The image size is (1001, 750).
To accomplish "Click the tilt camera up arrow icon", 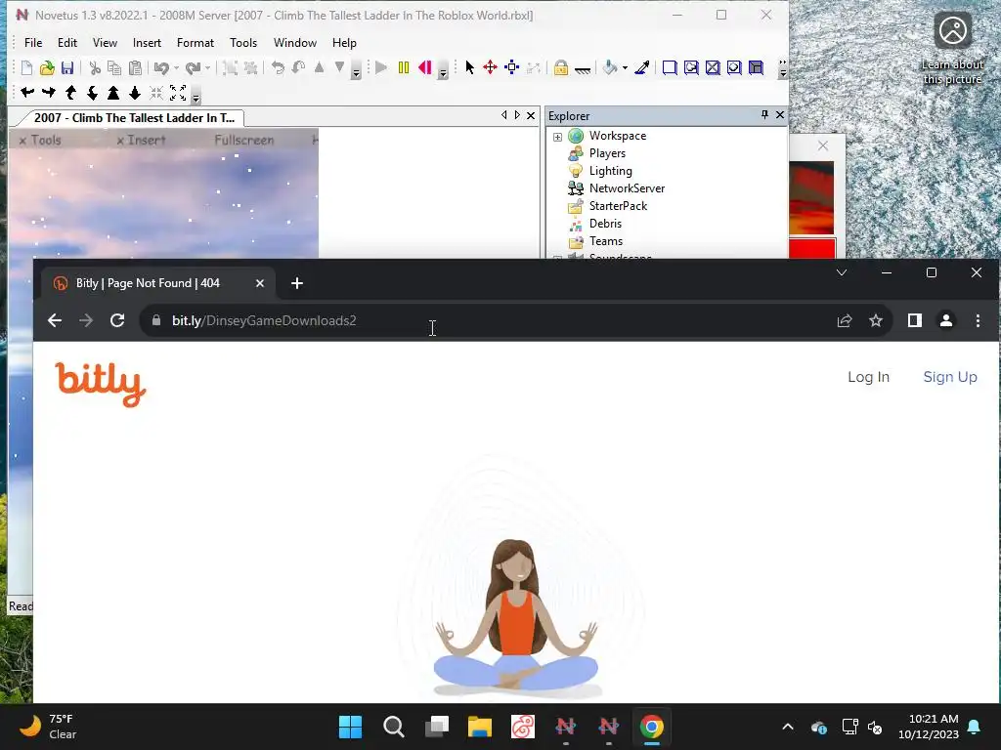I will (70, 93).
